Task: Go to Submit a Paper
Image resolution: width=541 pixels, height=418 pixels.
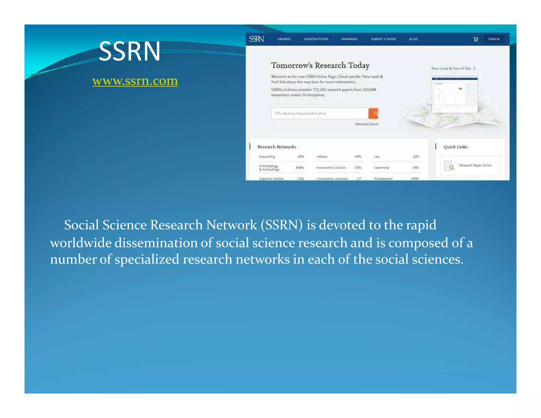Action: (384, 39)
